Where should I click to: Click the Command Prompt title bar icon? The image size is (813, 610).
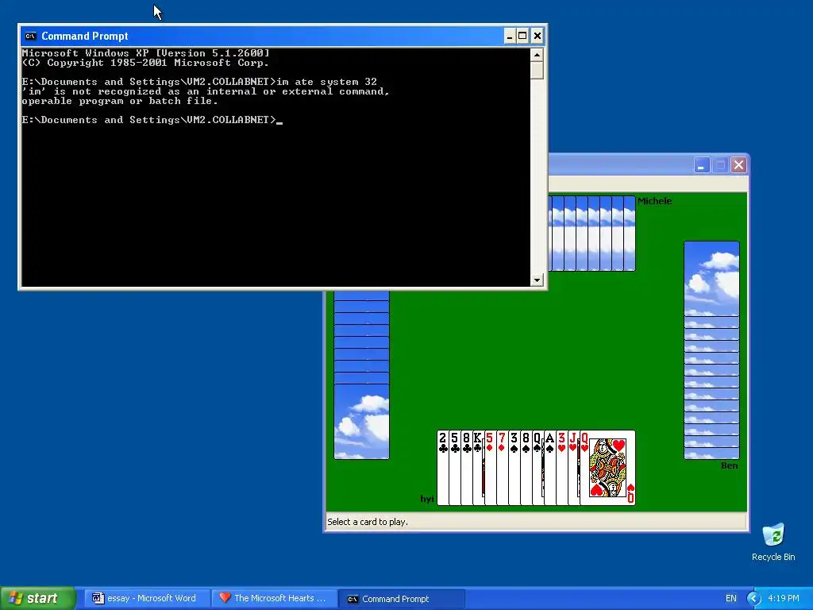tap(31, 36)
